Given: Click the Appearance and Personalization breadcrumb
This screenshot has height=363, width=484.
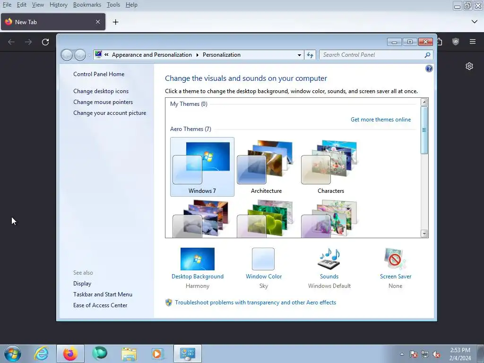Looking at the screenshot, I should click(x=152, y=55).
